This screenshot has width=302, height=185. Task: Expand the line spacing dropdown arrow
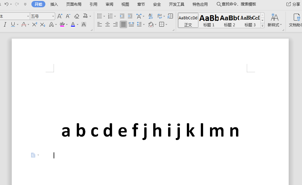144,25
